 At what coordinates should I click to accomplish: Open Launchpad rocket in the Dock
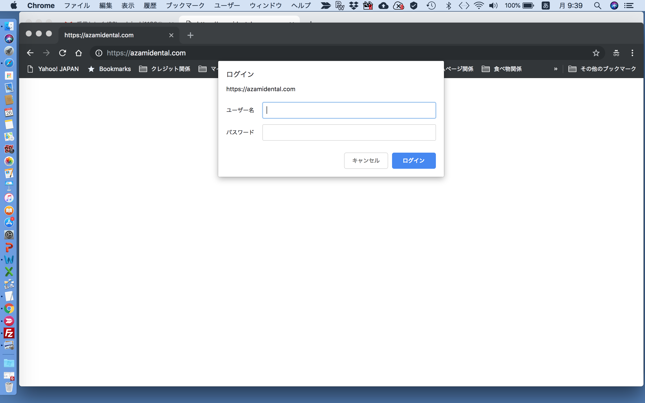click(x=9, y=51)
